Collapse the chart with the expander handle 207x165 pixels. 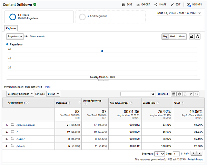(103, 80)
